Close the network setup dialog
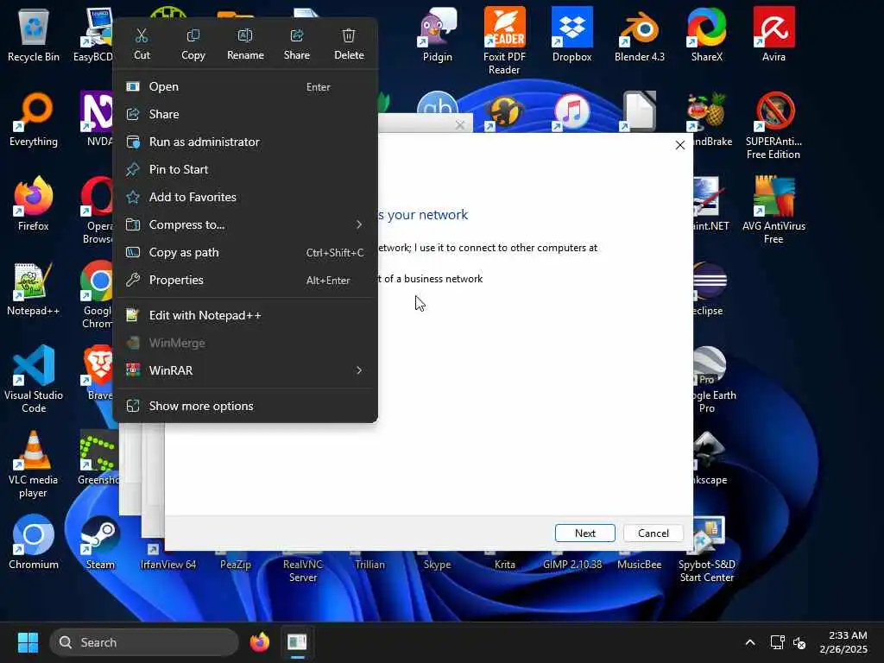This screenshot has height=663, width=884. [680, 145]
